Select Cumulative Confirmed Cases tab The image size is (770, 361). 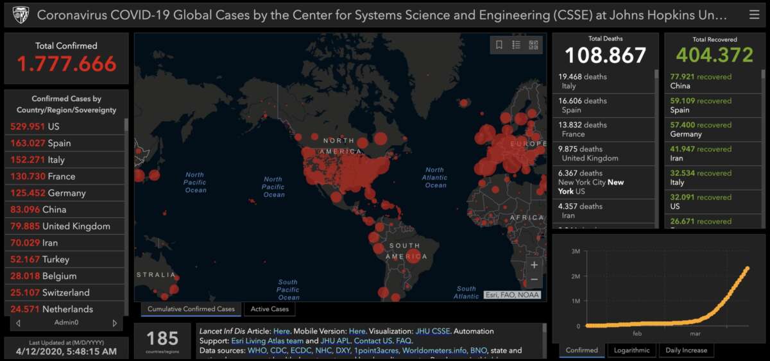[x=191, y=309]
